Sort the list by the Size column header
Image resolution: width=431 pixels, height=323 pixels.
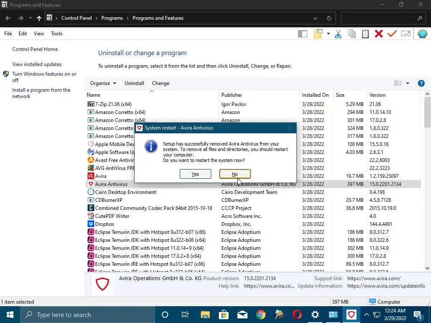point(350,95)
